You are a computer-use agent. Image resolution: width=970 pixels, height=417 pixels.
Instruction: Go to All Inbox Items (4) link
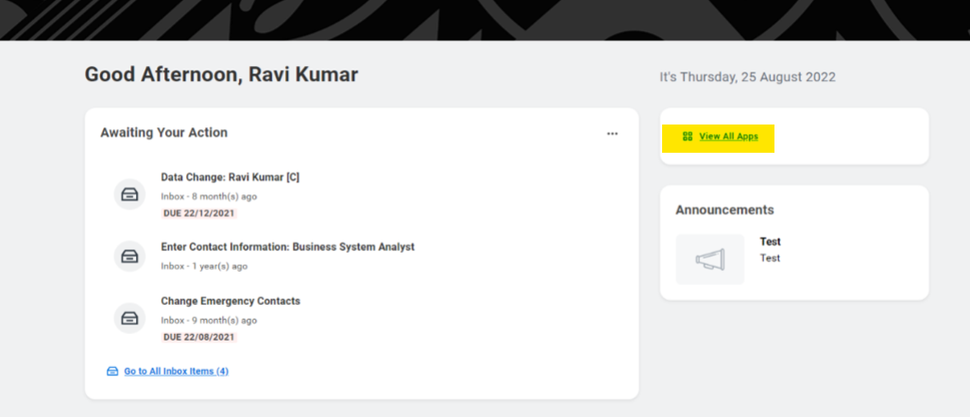click(x=176, y=372)
